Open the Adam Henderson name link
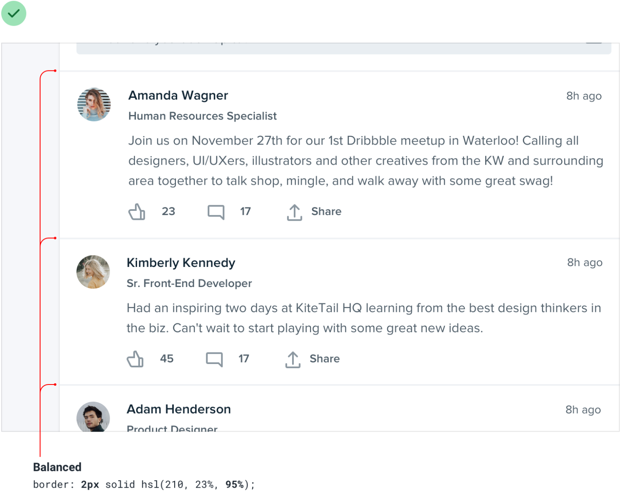 tap(179, 409)
